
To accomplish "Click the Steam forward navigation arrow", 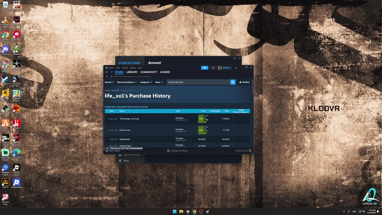I will click(111, 72).
